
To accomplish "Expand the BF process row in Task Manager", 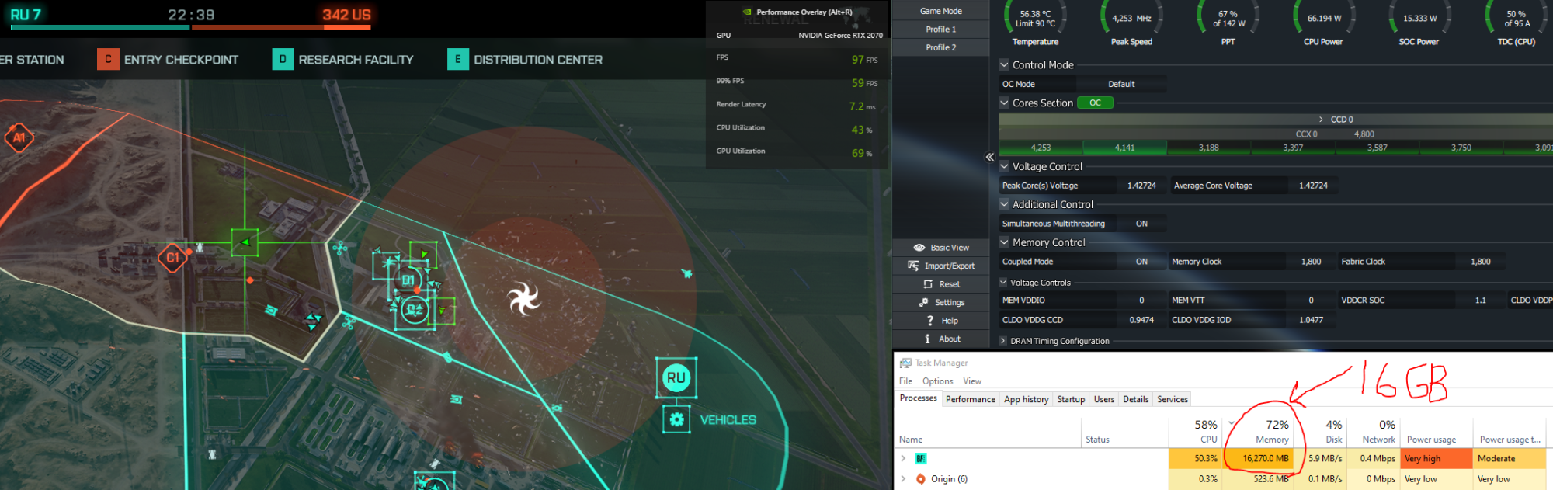I will (903, 458).
